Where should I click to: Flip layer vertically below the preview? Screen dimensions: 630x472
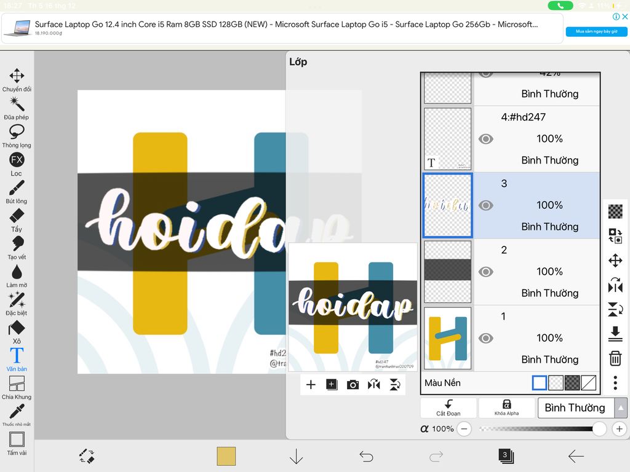coord(395,385)
